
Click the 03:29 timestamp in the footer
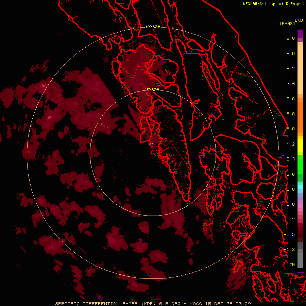point(243,304)
